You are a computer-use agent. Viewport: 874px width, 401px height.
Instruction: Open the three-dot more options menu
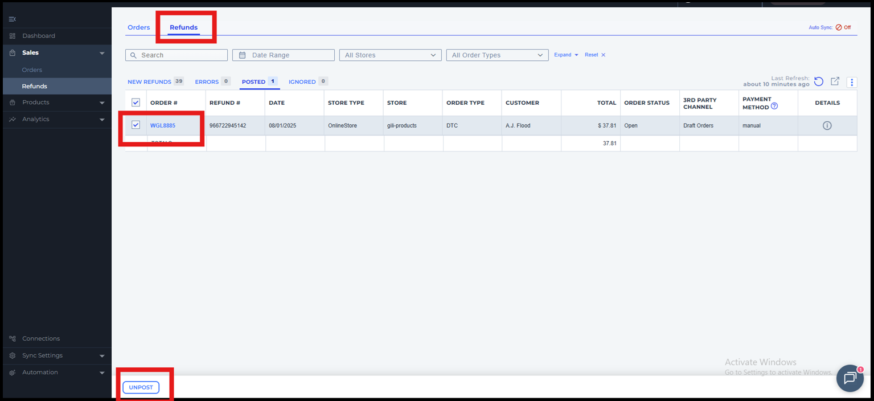[852, 83]
